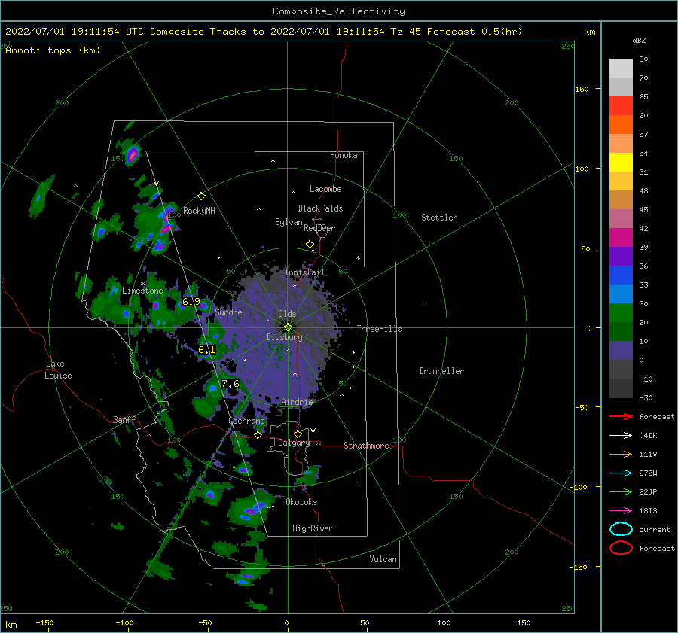Click the Ponoka city label
678x633 pixels.
344,155
